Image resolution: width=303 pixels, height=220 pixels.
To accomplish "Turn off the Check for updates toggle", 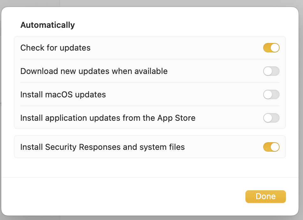I will [x=271, y=48].
